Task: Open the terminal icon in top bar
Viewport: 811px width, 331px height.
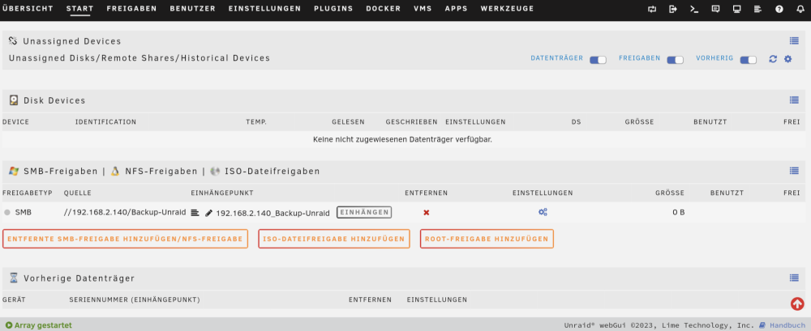Action: 694,9
